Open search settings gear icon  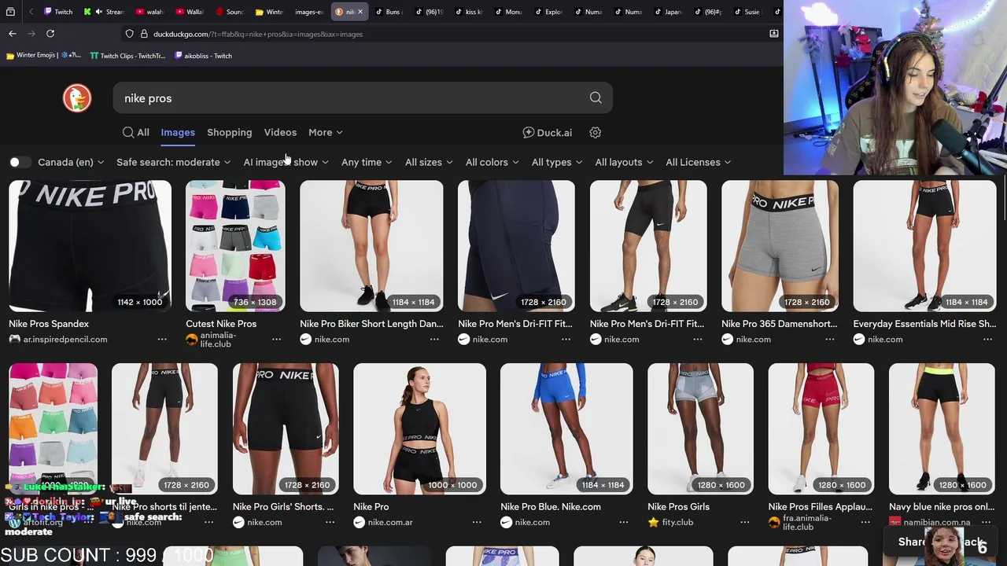pos(596,133)
